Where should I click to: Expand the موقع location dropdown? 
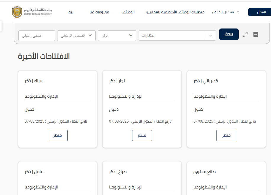coord(117,36)
